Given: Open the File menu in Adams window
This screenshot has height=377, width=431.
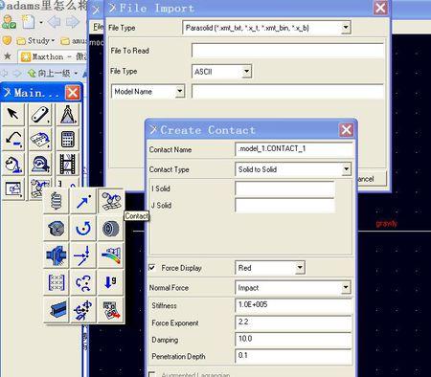Looking at the screenshot, I should click(x=98, y=27).
